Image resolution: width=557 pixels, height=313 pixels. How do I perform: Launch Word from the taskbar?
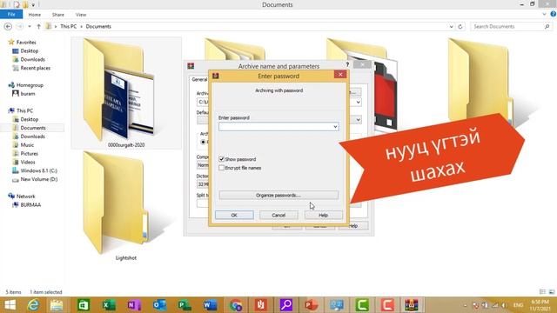[210, 305]
